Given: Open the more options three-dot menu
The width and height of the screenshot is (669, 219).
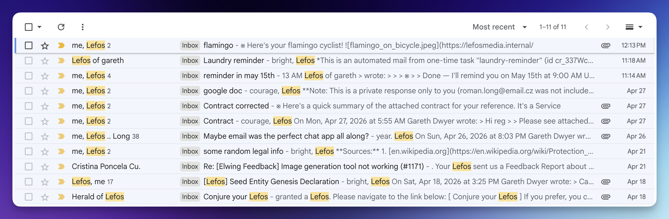Looking at the screenshot, I should [x=83, y=27].
